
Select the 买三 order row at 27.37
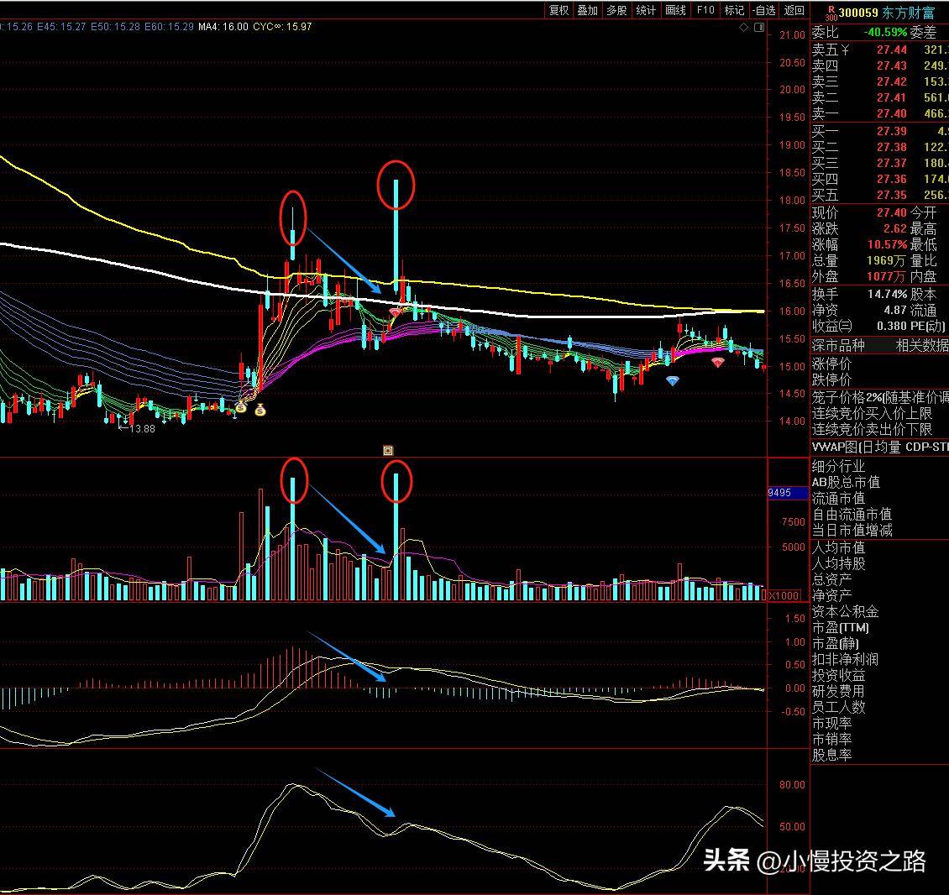tap(879, 163)
